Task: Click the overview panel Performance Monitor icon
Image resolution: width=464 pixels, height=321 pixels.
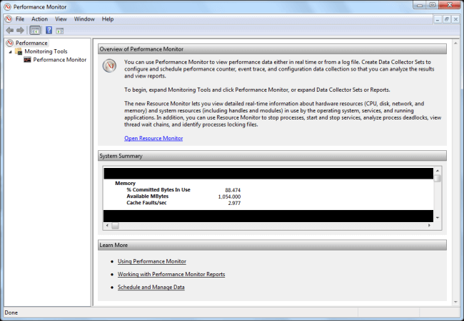Action: [109, 65]
